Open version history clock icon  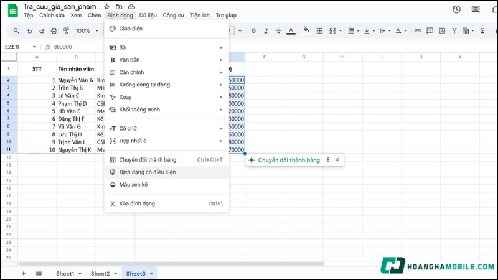click(456, 9)
